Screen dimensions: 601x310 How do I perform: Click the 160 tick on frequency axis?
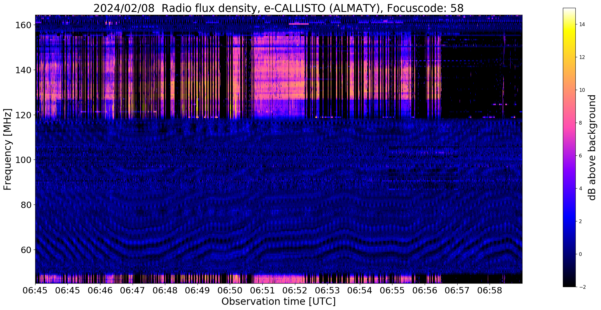tap(23, 25)
